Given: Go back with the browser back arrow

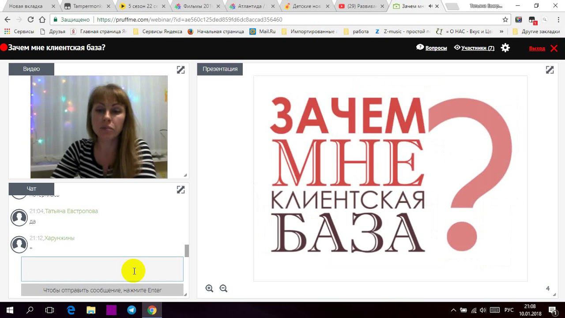Looking at the screenshot, I should (x=8, y=19).
